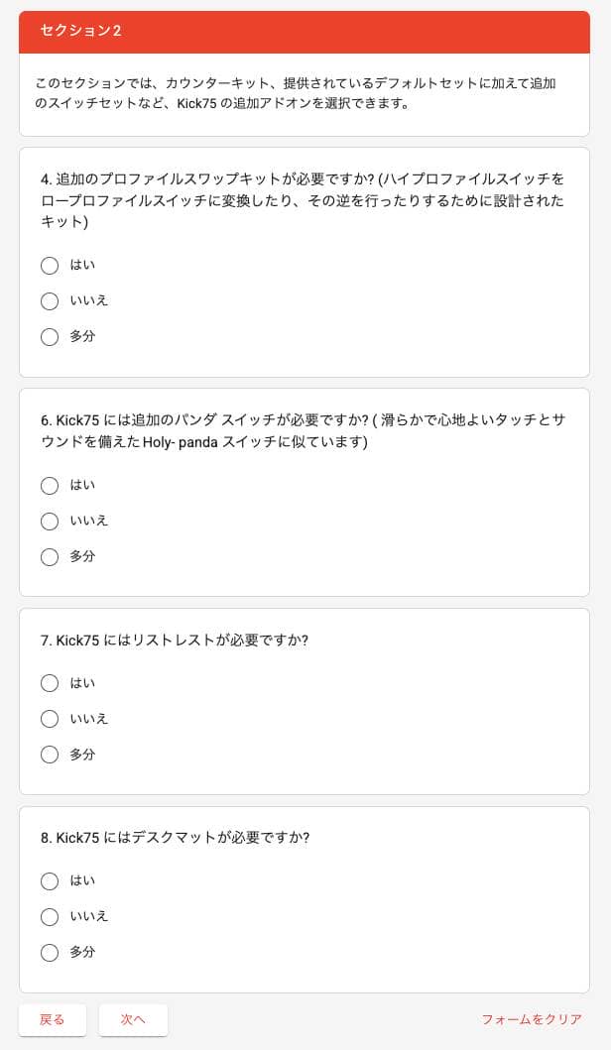The image size is (611, 1050).
Task: Choose 多分 for the profile swap kit question
Action: [x=50, y=337]
